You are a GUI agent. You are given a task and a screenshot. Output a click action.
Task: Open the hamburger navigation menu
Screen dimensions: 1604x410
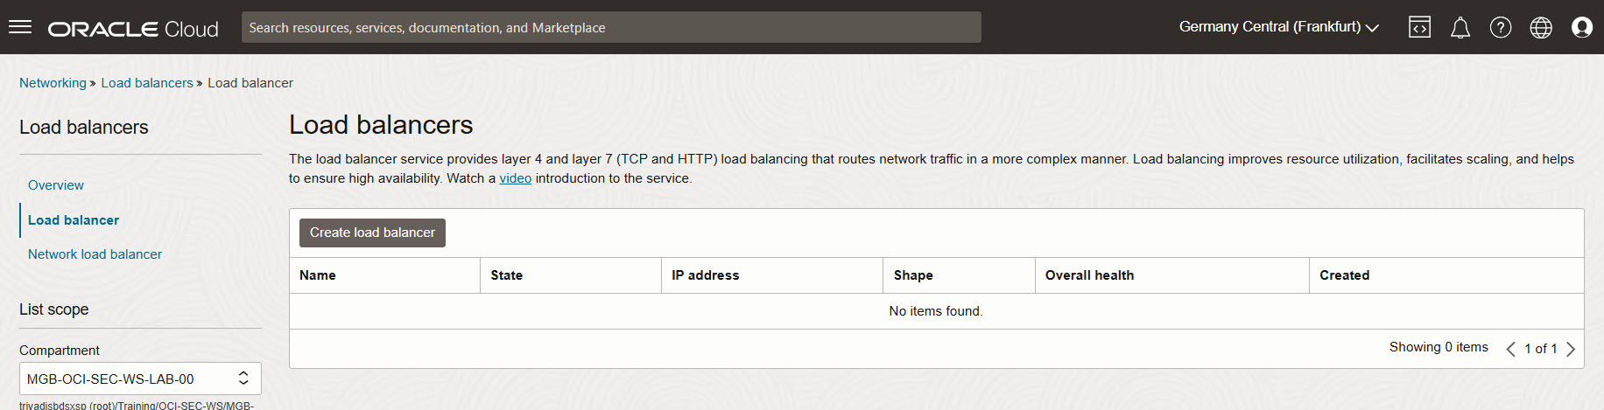[20, 27]
